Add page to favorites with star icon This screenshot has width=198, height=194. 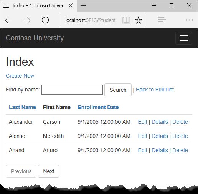click(139, 20)
